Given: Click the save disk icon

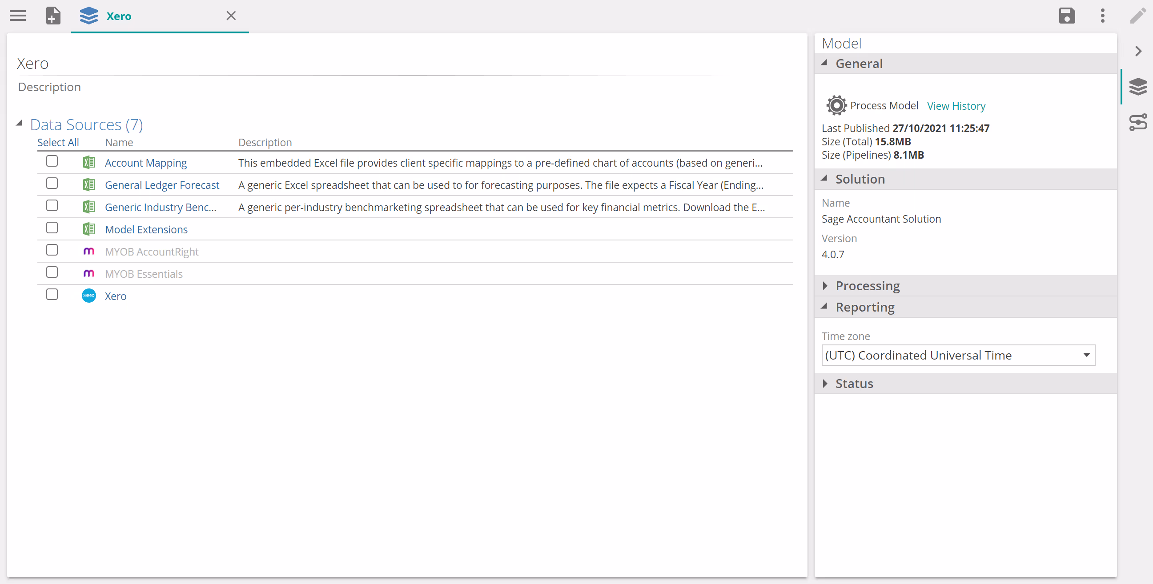Looking at the screenshot, I should click(x=1066, y=16).
